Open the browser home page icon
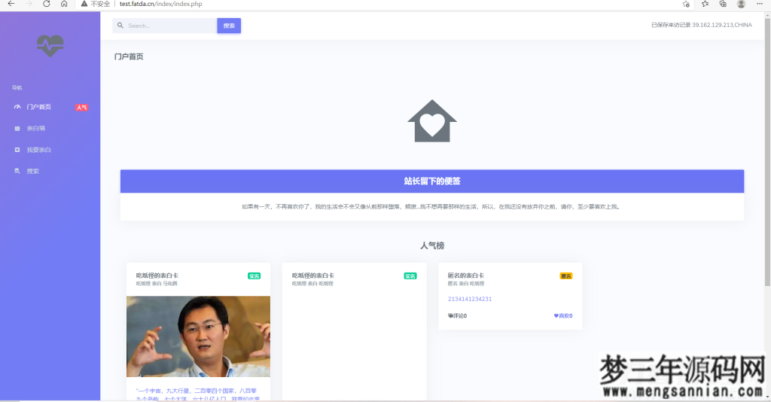 click(64, 4)
